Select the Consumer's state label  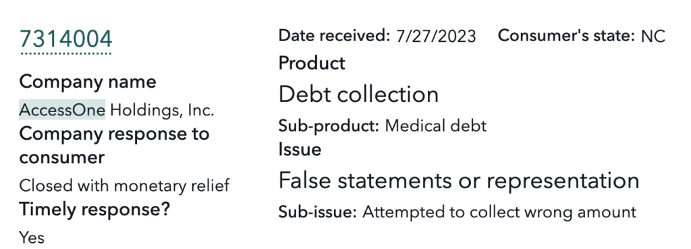coord(566,36)
